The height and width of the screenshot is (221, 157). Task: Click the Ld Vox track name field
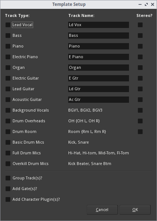pos(98,25)
